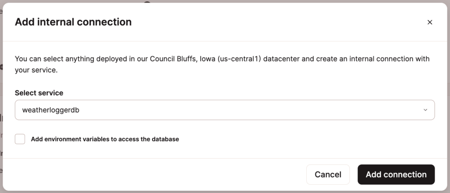Open the Select service dropdown
The width and height of the screenshot is (450, 193).
point(225,110)
